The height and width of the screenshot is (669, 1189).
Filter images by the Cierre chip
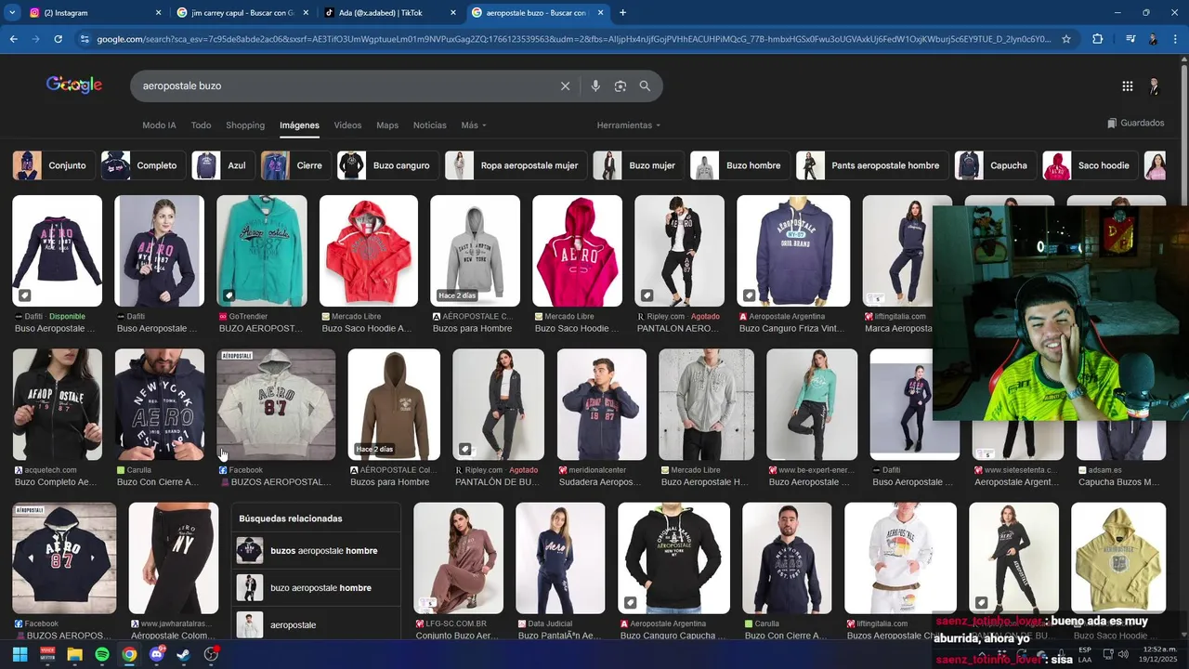tap(294, 165)
